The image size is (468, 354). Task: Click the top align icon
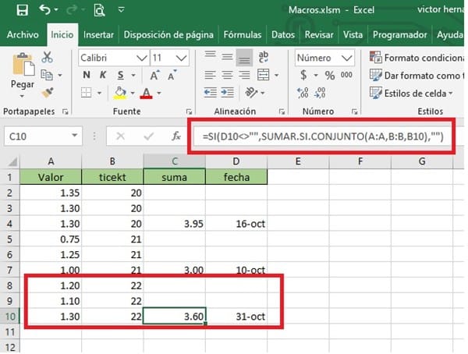click(210, 56)
